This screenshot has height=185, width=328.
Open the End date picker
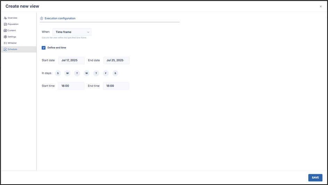coord(116,60)
